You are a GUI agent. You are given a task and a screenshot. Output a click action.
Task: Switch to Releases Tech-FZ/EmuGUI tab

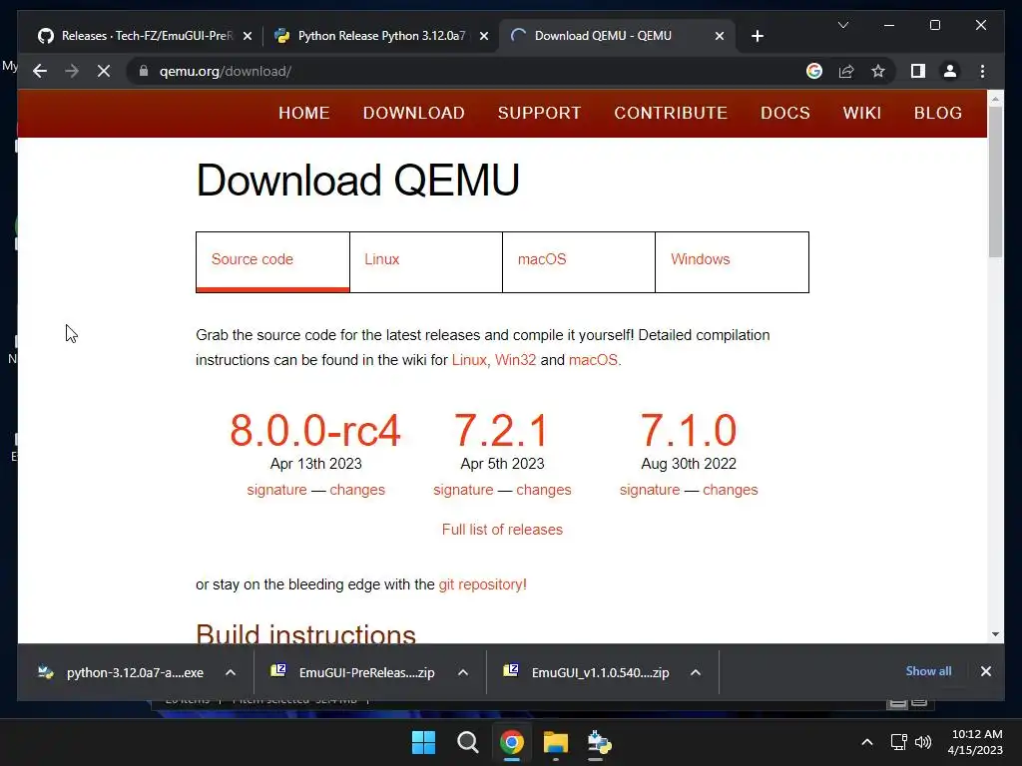144,36
